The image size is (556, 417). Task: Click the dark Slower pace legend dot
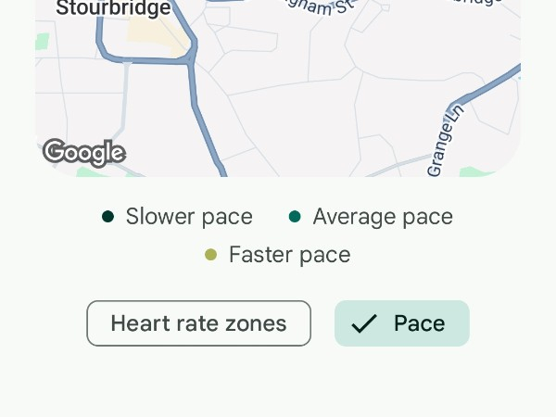(108, 217)
